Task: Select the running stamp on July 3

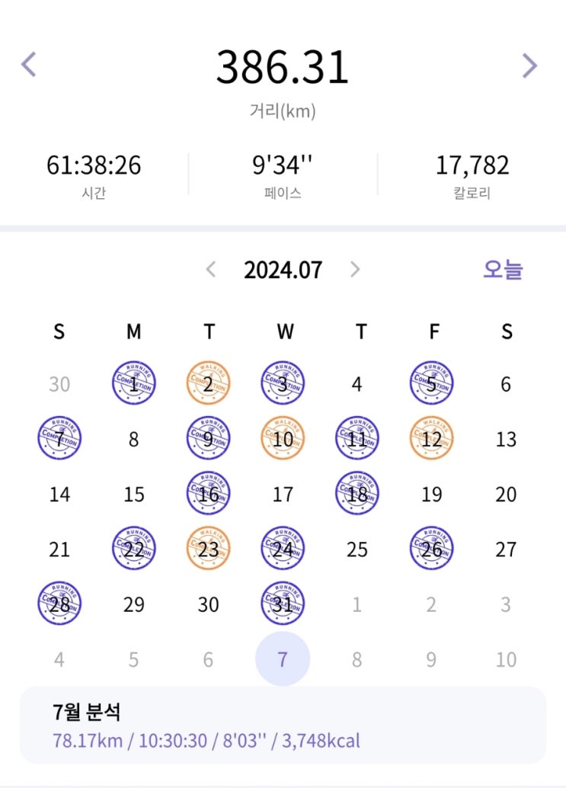Action: pos(283,383)
